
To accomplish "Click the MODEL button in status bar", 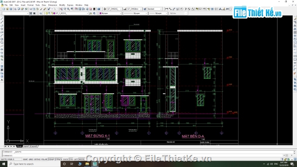I will click(82, 160).
